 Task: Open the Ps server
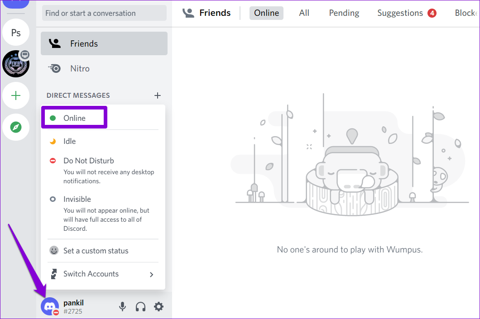coord(16,33)
